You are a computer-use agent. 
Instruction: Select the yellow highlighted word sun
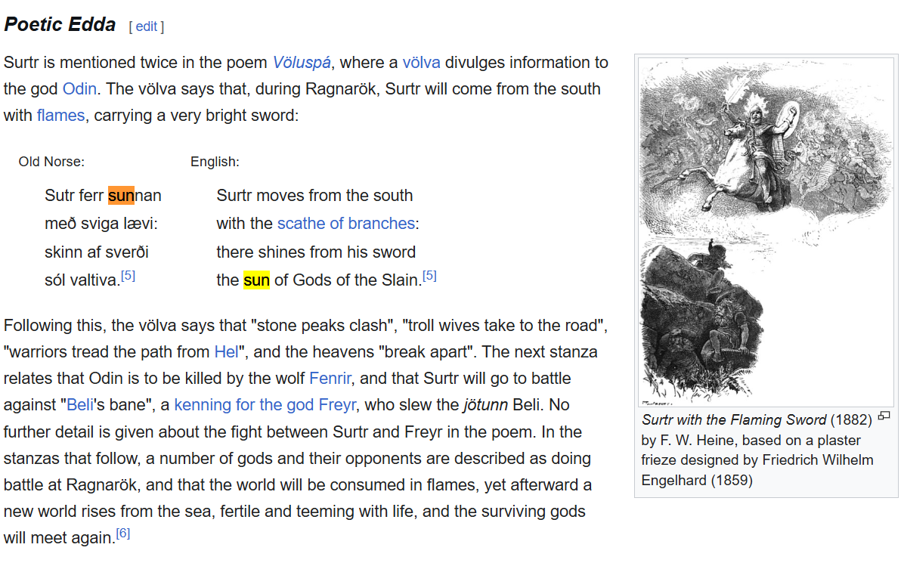pos(256,280)
